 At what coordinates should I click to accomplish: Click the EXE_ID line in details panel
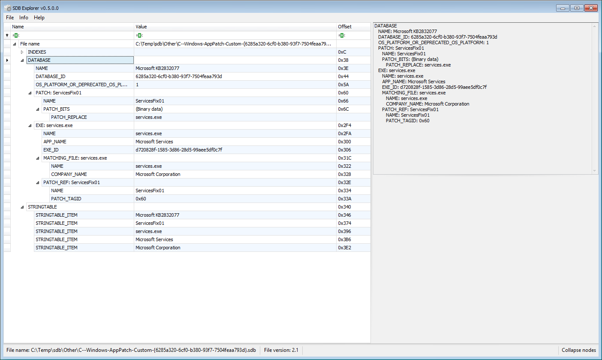[x=434, y=87]
